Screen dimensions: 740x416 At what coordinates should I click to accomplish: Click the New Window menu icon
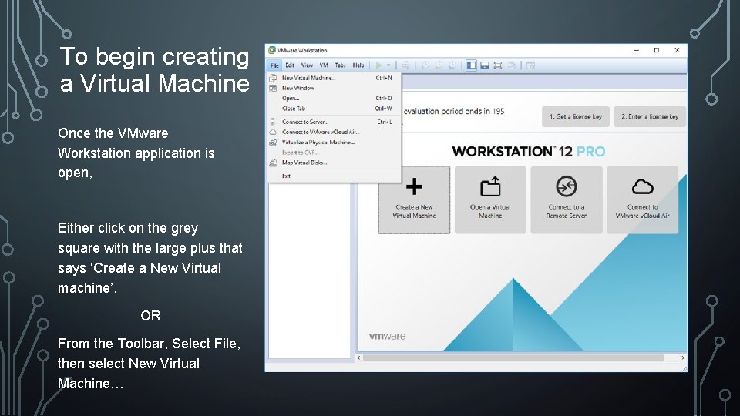(x=273, y=88)
